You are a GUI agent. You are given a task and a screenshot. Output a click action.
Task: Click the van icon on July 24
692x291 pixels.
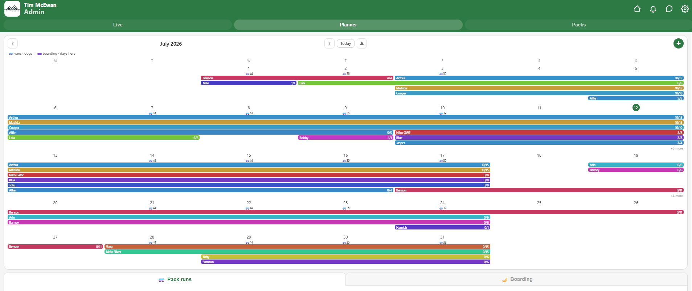(441, 208)
